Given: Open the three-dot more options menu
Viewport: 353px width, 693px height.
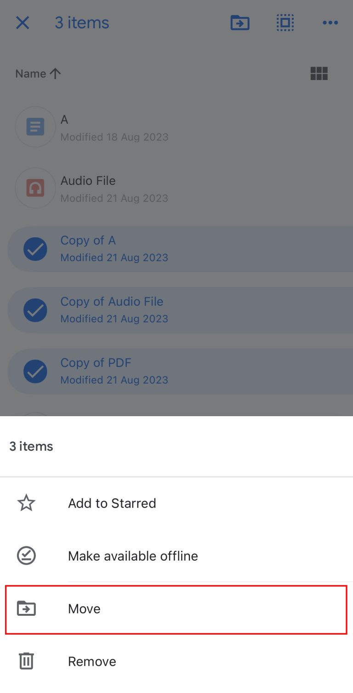Looking at the screenshot, I should coord(330,23).
